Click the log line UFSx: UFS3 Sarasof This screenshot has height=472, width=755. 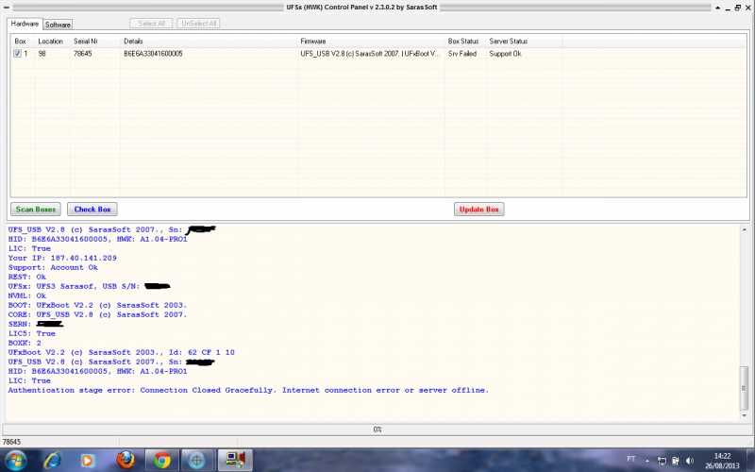click(x=89, y=286)
